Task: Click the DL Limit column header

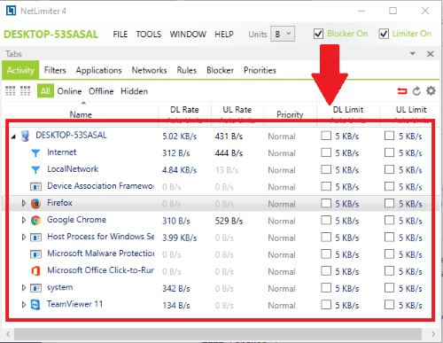Action: point(348,110)
